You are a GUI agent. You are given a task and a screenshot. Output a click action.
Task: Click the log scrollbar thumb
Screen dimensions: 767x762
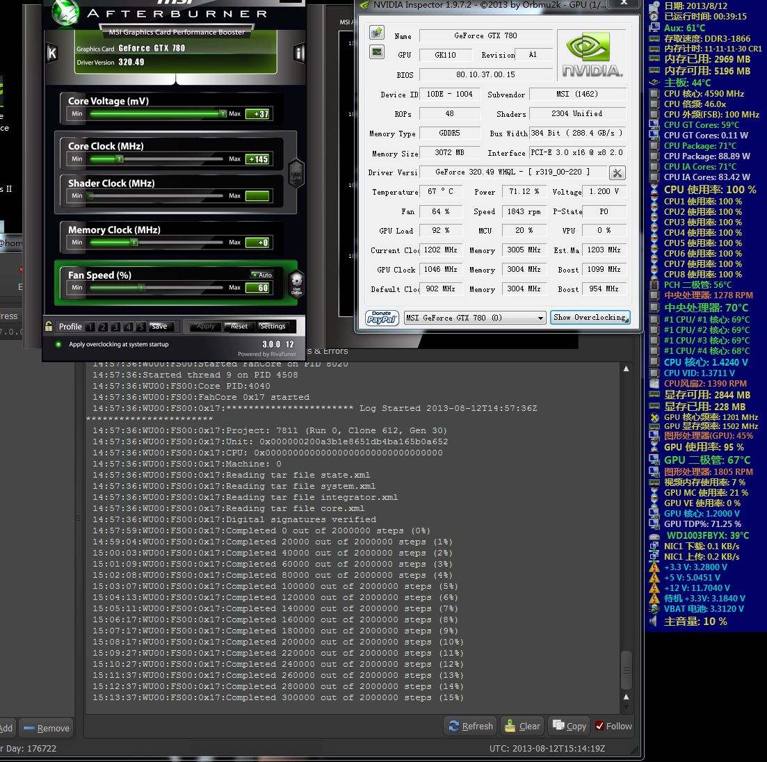pos(626,670)
